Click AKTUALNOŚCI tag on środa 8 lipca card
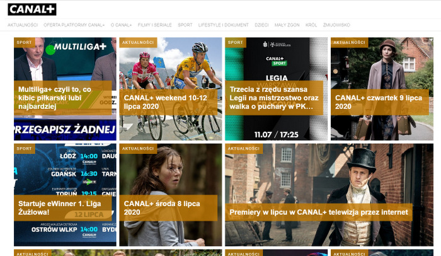This screenshot has height=256, width=441. (x=138, y=149)
